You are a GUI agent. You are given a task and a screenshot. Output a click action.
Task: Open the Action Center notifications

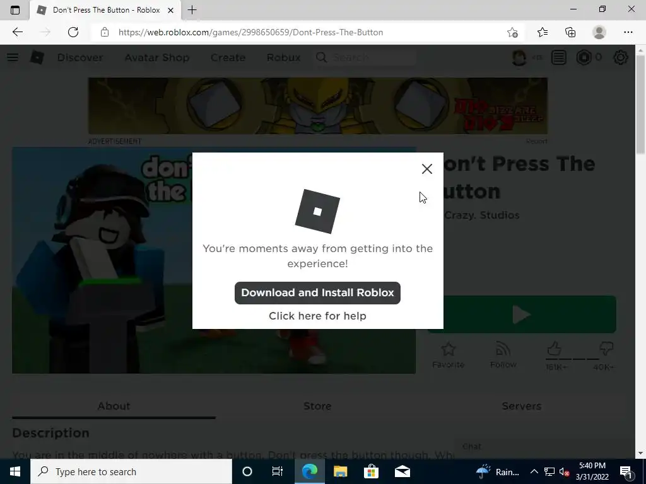pos(626,471)
